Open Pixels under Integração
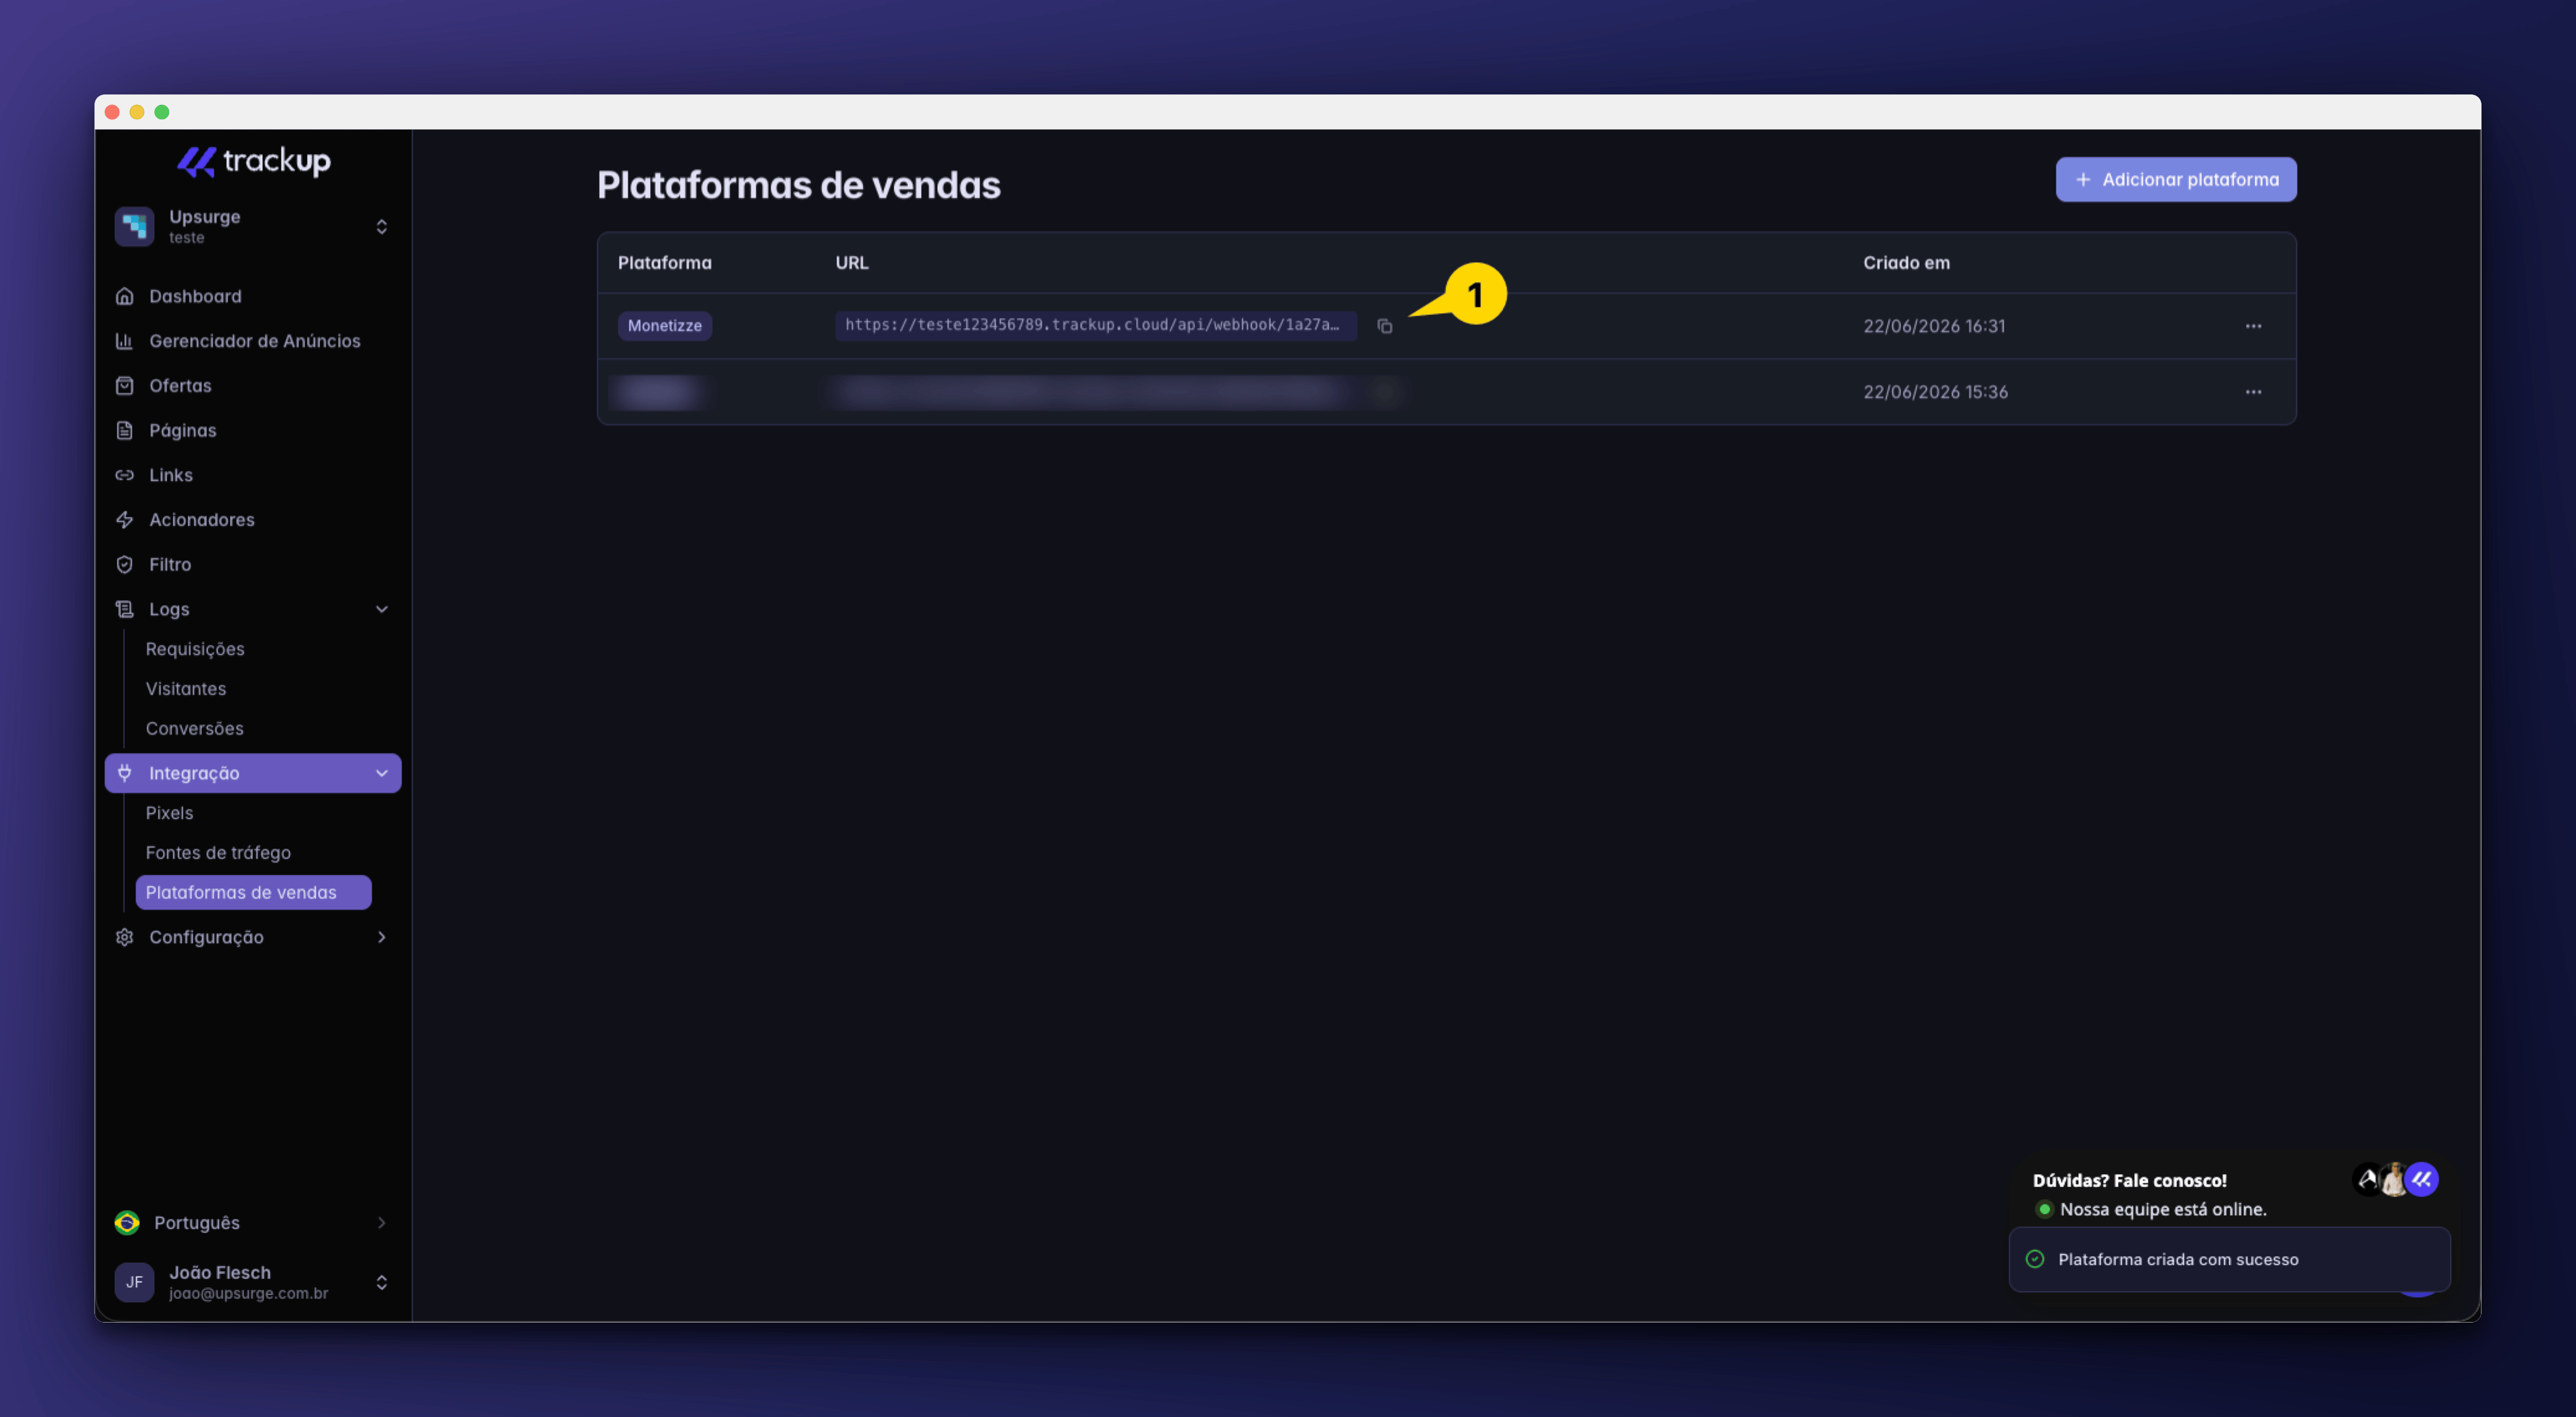The height and width of the screenshot is (1417, 2576). pos(169,813)
